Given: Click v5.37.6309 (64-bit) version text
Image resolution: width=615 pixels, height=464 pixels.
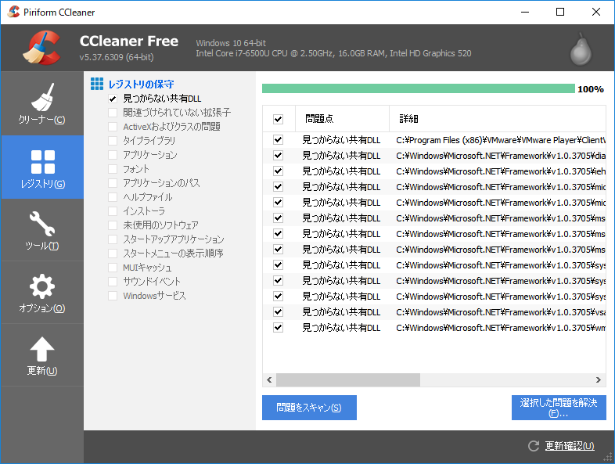Looking at the screenshot, I should [x=117, y=57].
